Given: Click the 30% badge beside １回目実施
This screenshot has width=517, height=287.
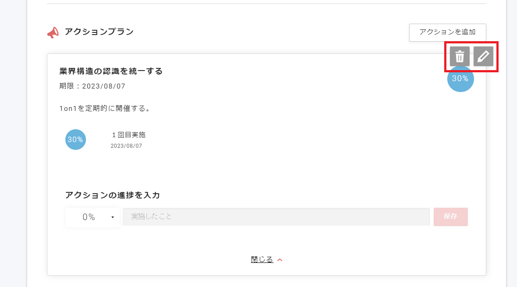Looking at the screenshot, I should tap(75, 139).
